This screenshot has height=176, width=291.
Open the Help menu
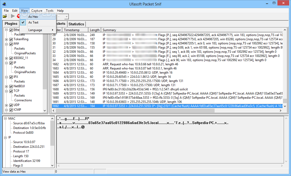click(x=60, y=11)
